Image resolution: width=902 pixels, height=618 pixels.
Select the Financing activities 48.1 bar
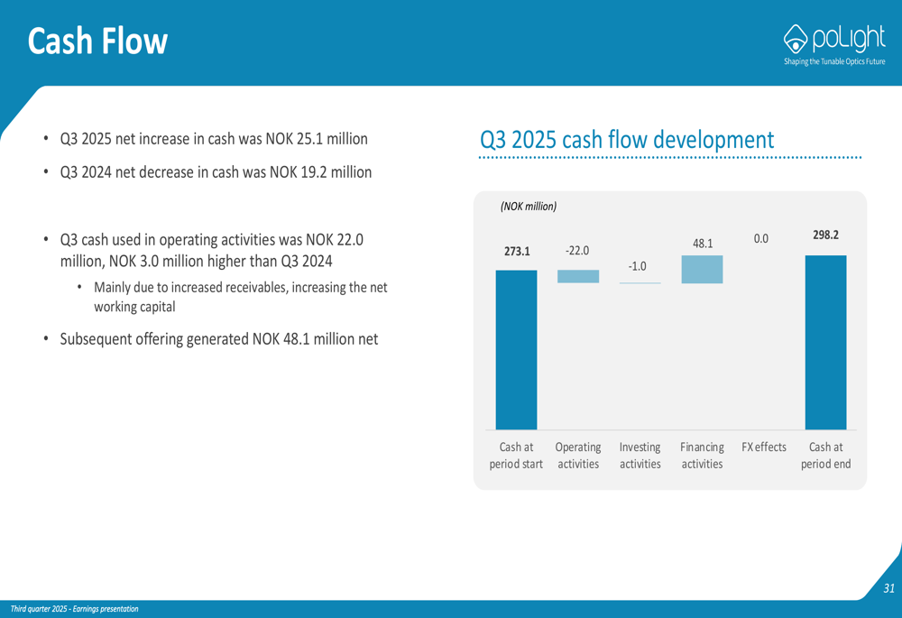[702, 270]
